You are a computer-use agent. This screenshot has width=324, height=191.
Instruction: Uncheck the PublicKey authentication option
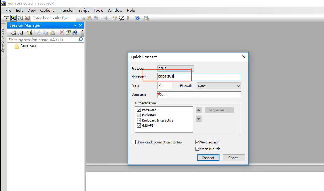139,115
